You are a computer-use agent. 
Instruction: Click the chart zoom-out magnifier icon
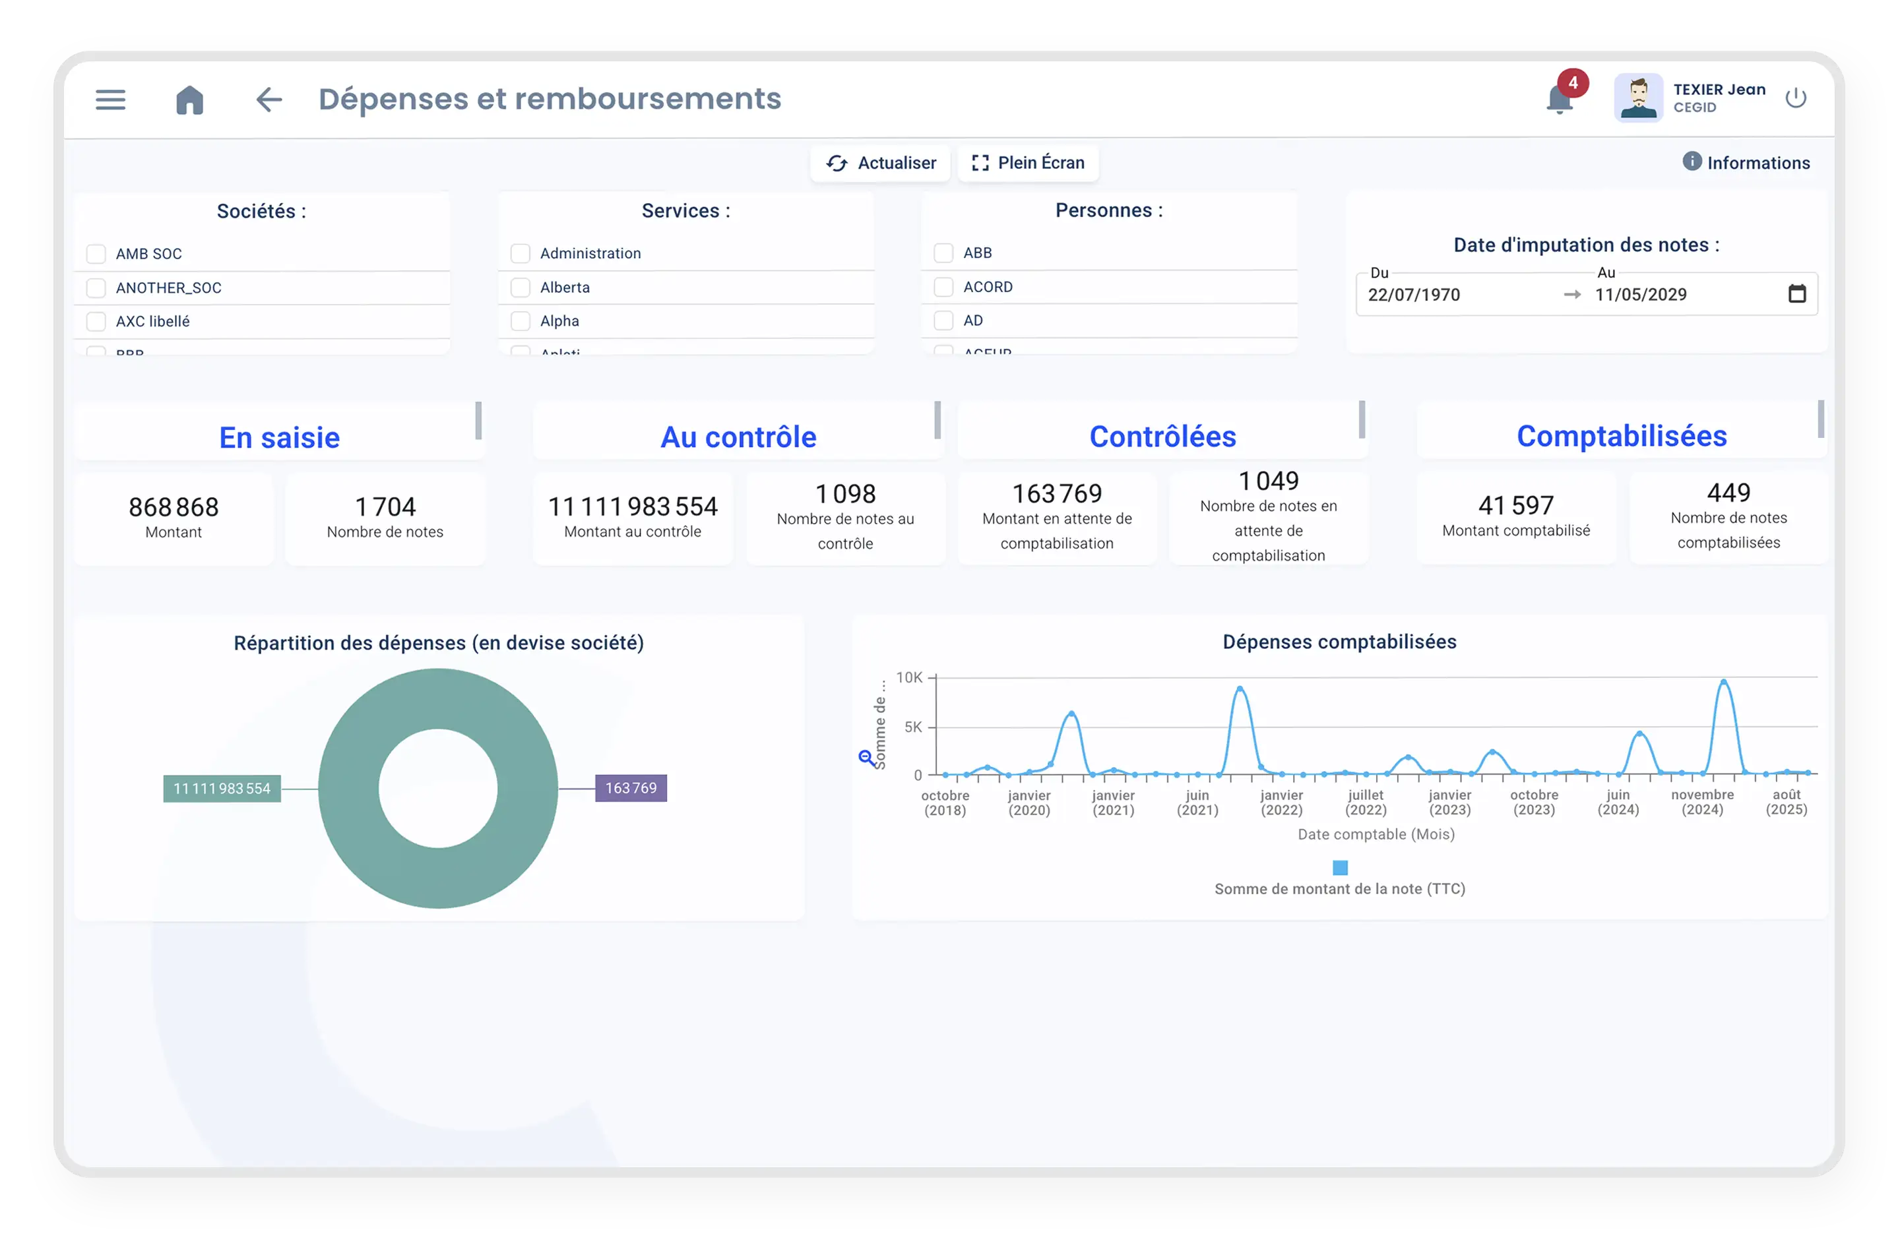[x=866, y=757]
